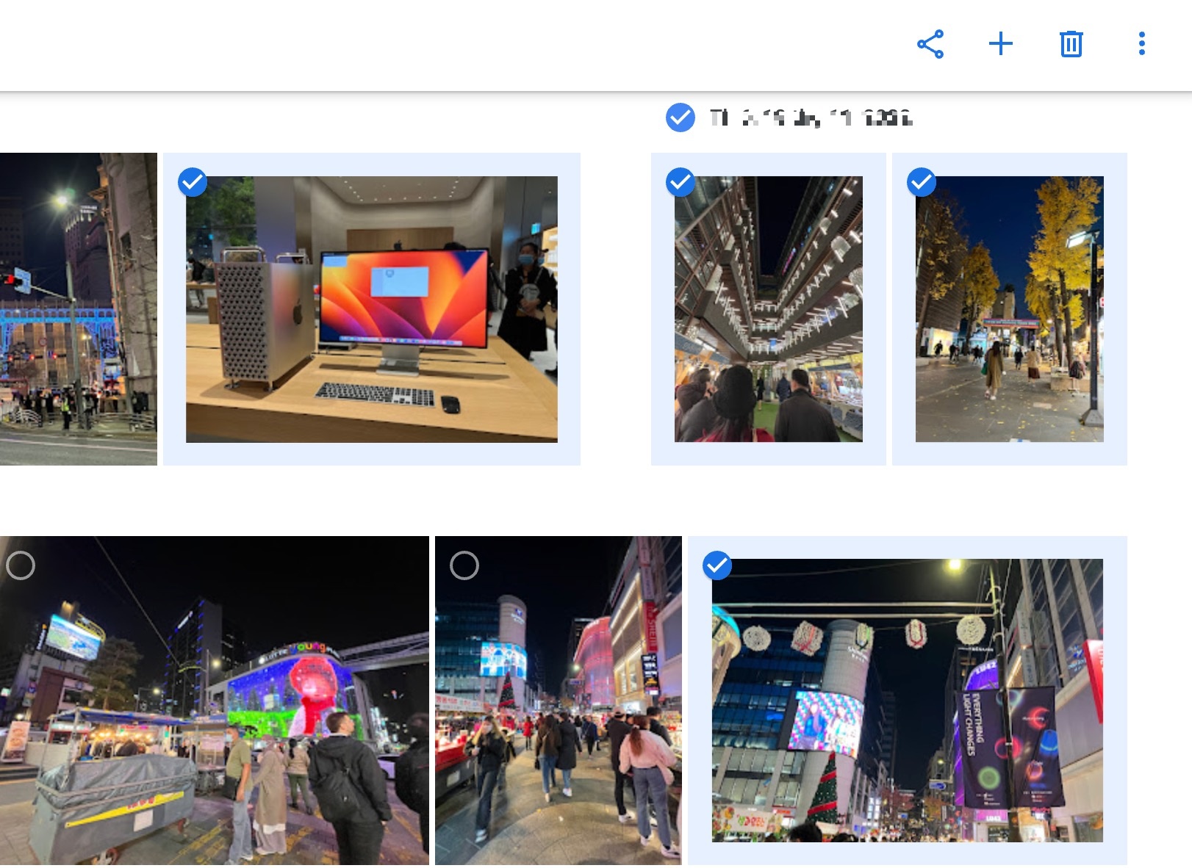This screenshot has width=1192, height=868.
Task: Deselect the building atrium photo
Action: pos(681,184)
